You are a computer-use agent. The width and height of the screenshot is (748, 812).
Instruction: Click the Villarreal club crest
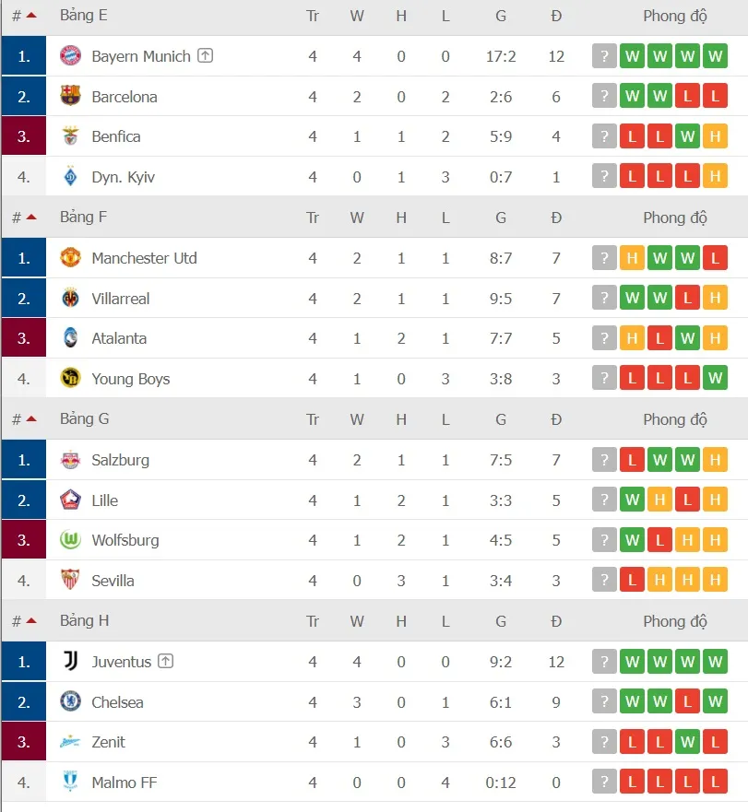[x=71, y=298]
